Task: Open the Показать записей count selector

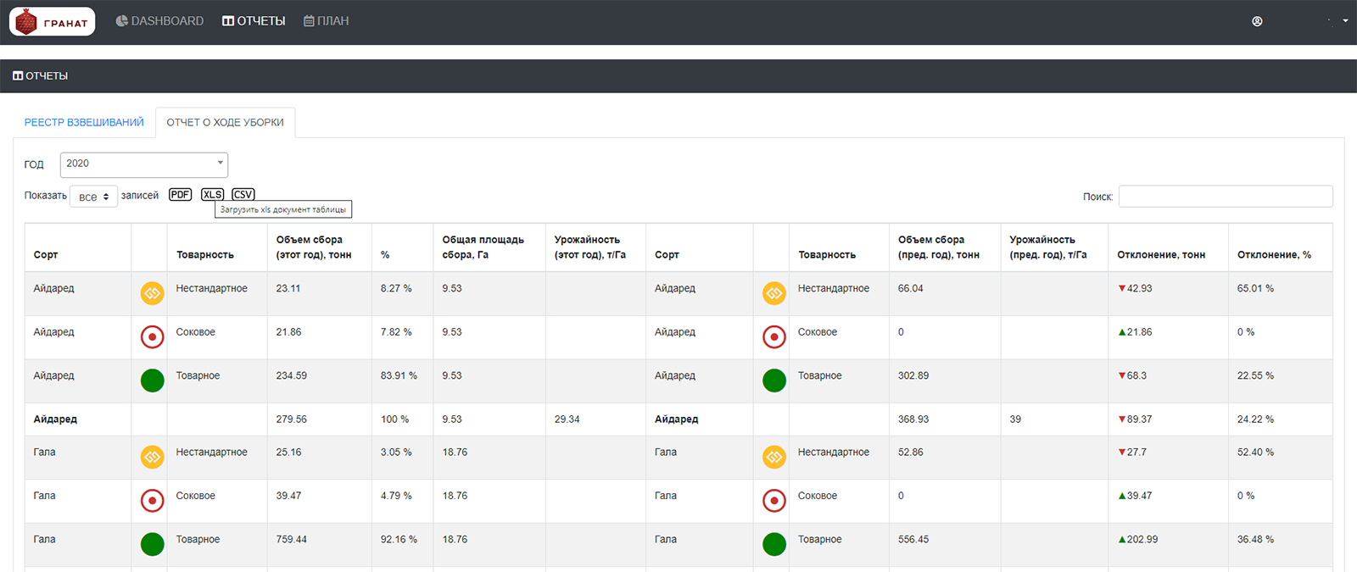Action: click(93, 197)
